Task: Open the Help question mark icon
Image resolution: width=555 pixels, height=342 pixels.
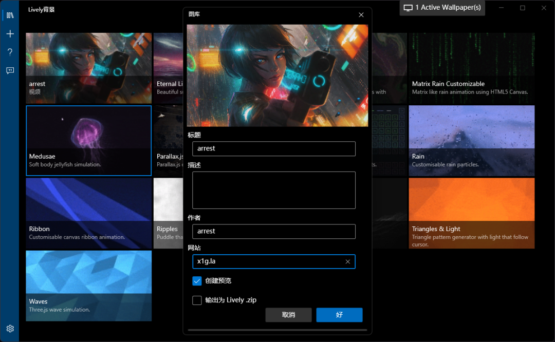Action: [x=10, y=52]
